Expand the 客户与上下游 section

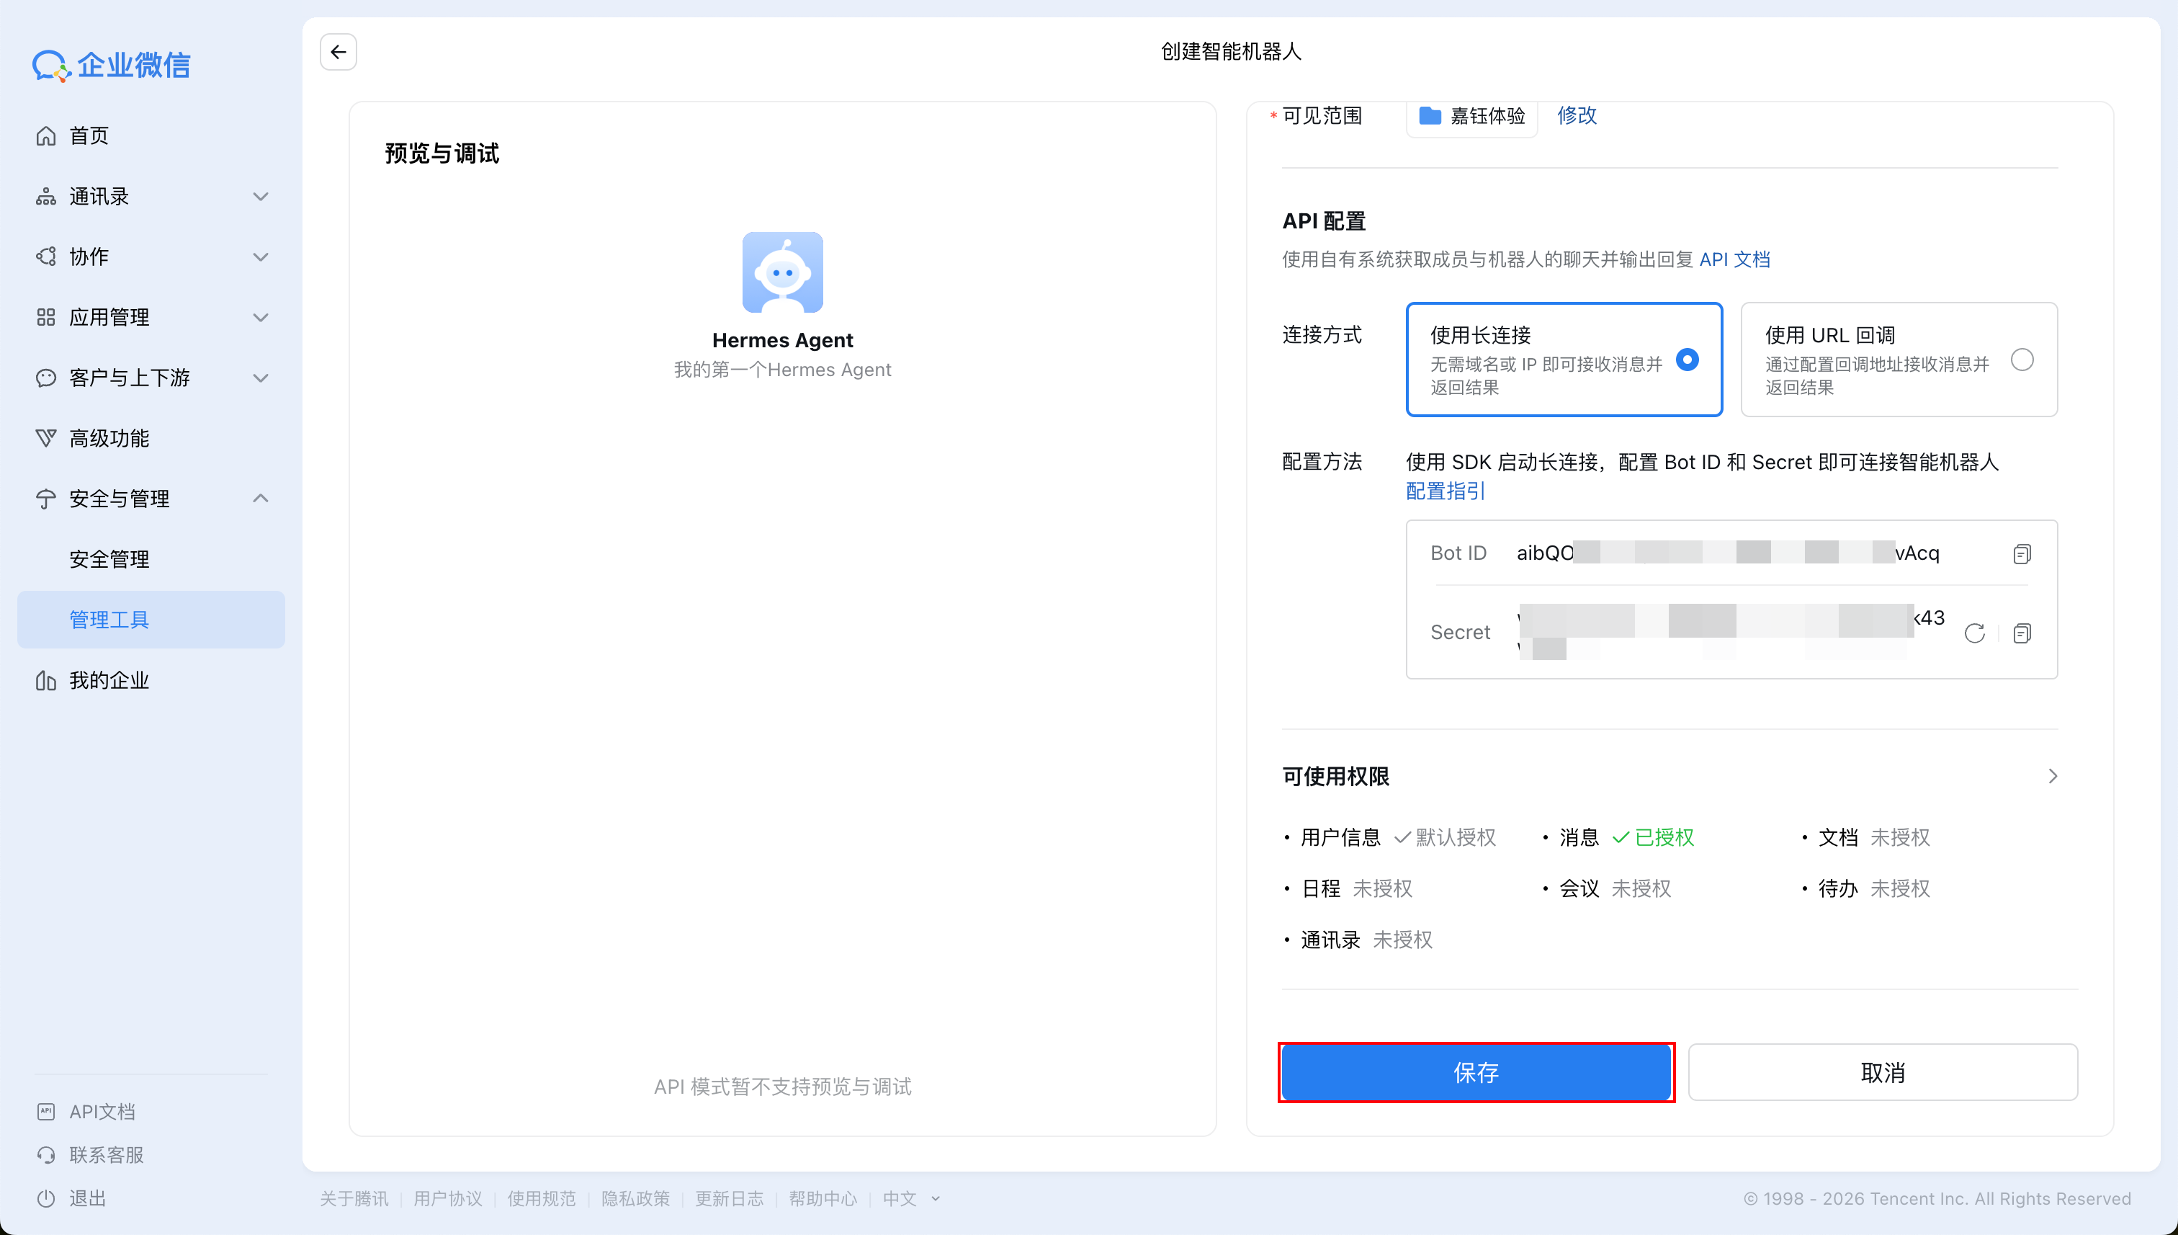click(x=260, y=378)
